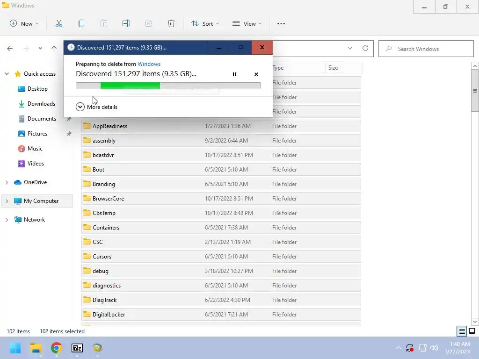Select Pictures in Quick access
This screenshot has width=479, height=359.
point(37,134)
